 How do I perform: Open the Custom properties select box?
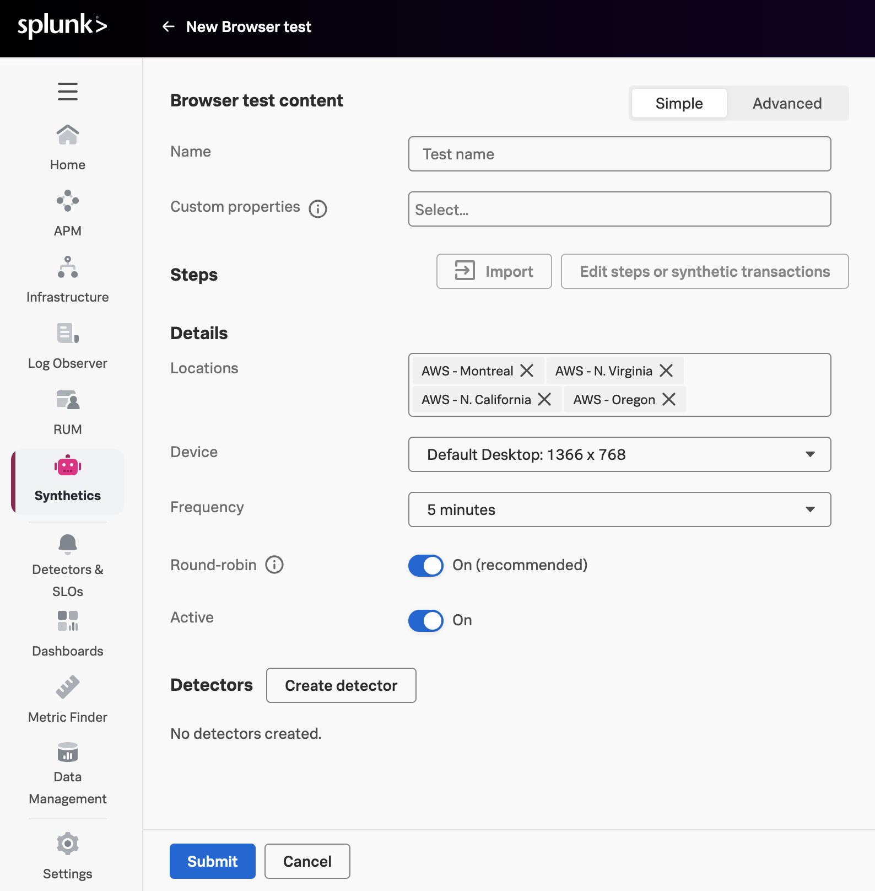click(x=619, y=209)
